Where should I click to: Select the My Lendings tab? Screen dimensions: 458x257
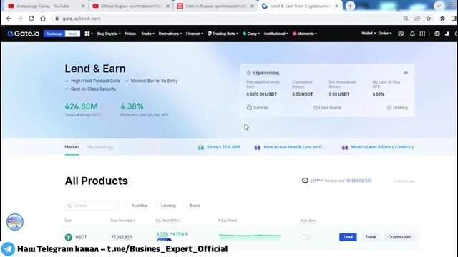point(100,147)
